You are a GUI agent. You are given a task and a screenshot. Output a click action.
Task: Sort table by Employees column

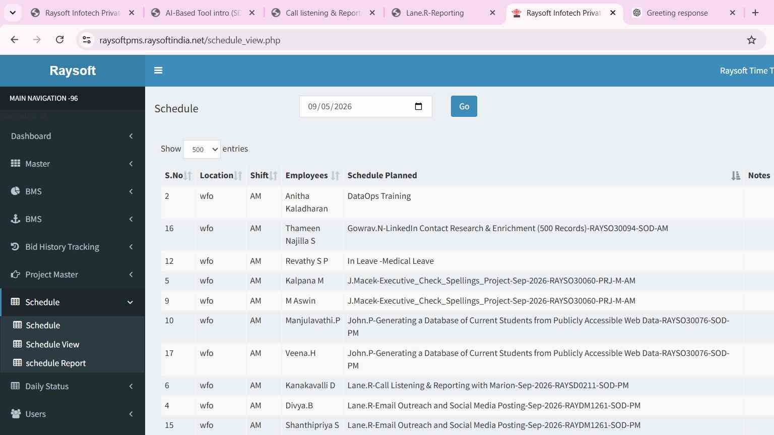point(312,175)
